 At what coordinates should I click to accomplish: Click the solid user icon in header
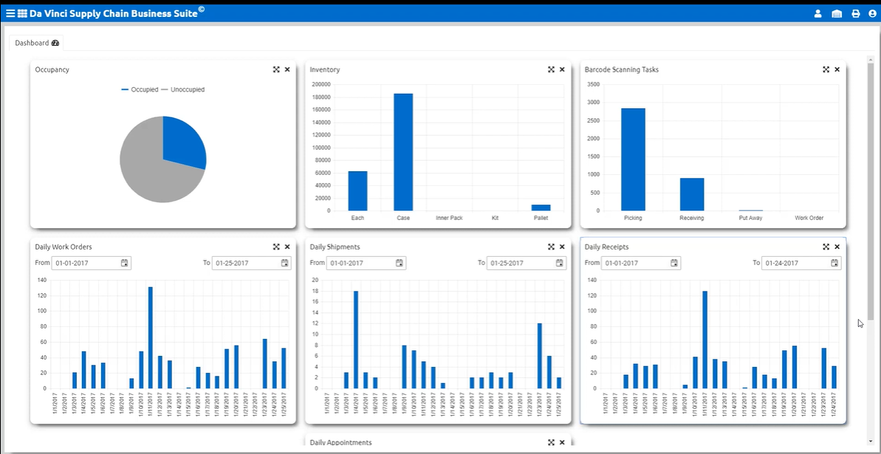coord(817,13)
